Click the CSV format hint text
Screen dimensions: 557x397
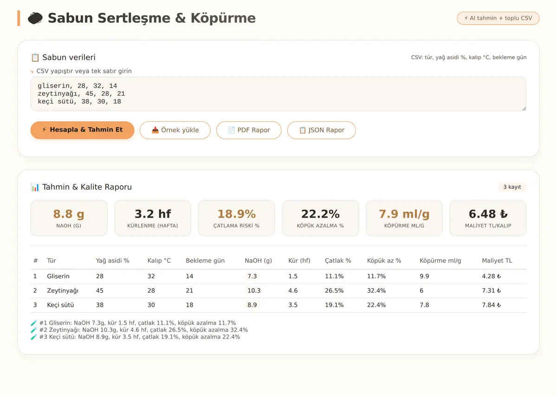[469, 58]
